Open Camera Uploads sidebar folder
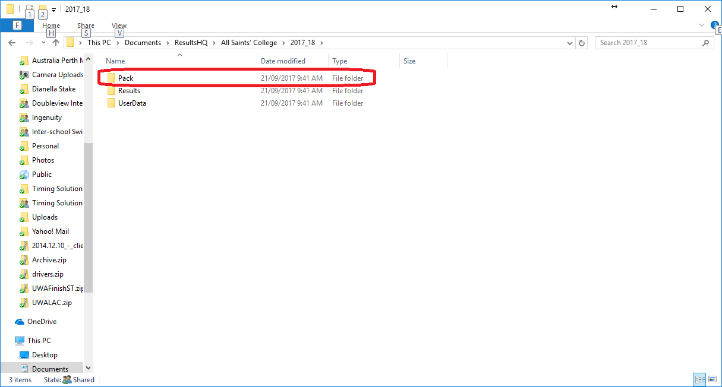 pos(52,75)
